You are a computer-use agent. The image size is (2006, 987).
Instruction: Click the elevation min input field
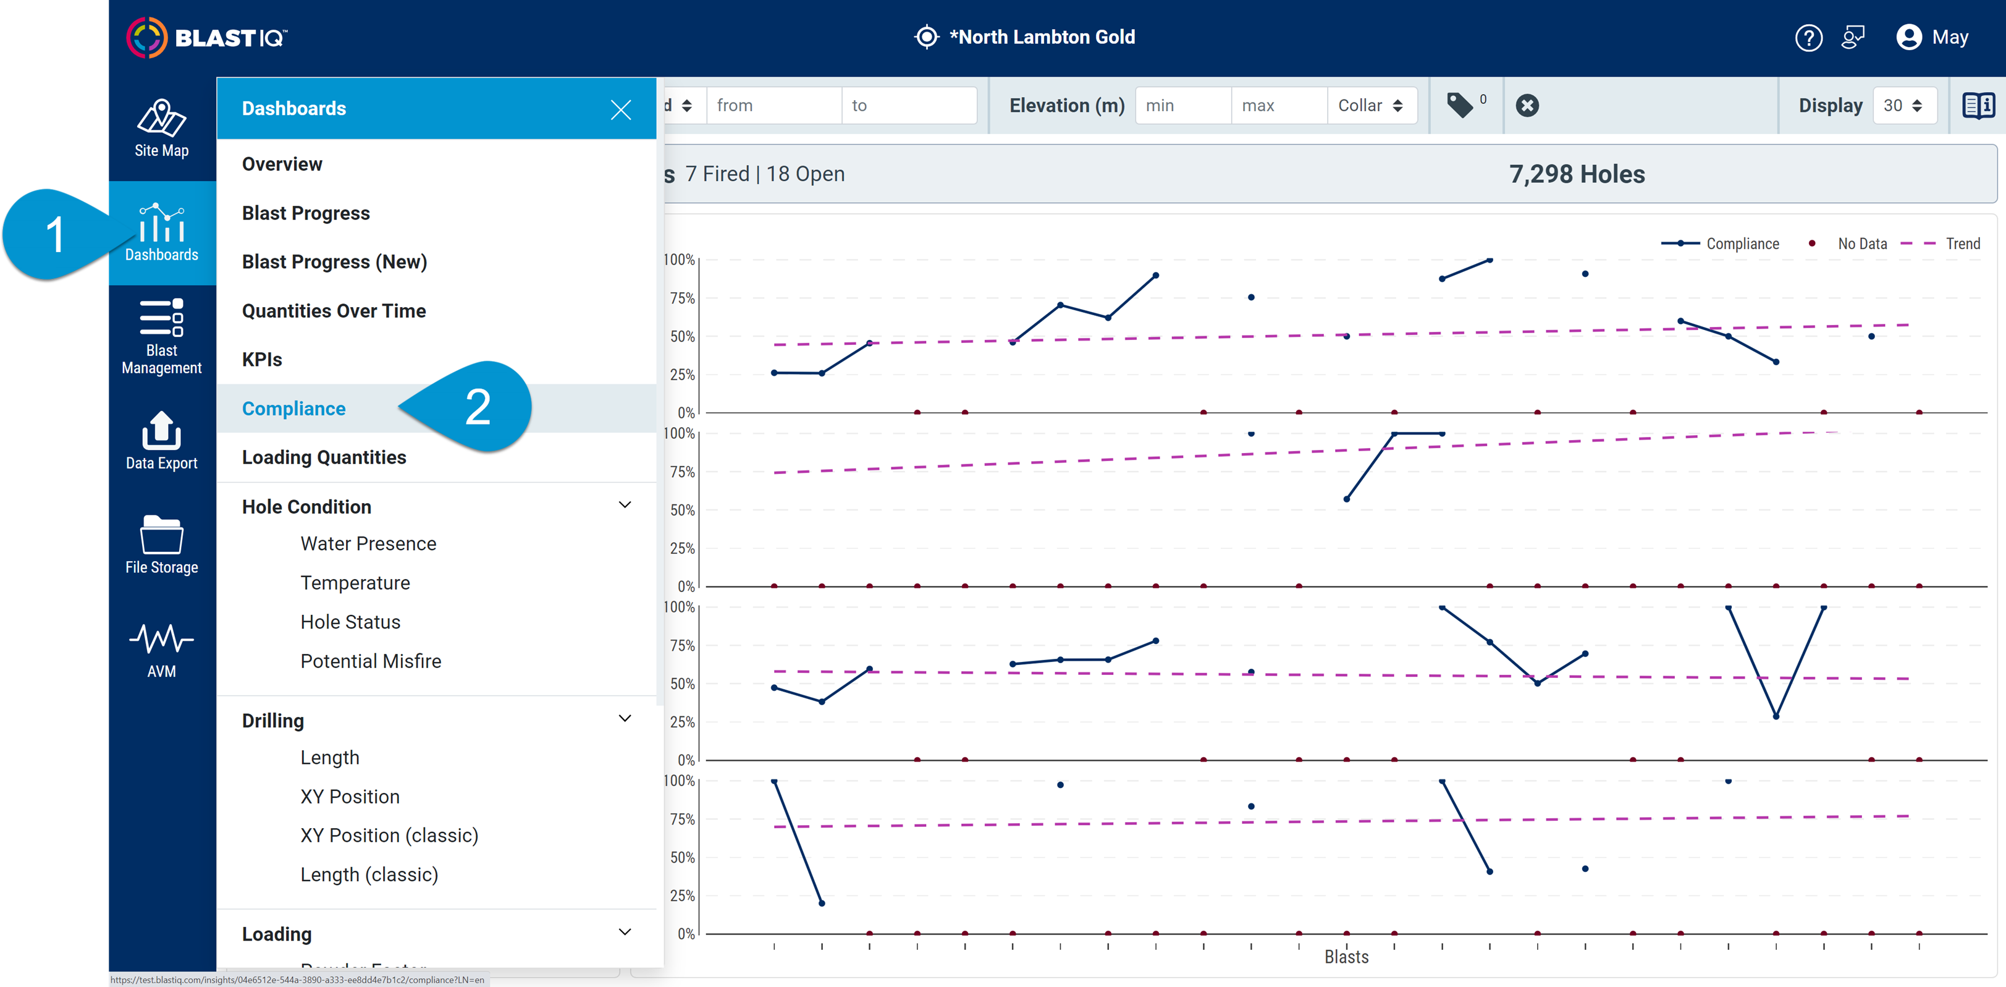click(x=1182, y=105)
